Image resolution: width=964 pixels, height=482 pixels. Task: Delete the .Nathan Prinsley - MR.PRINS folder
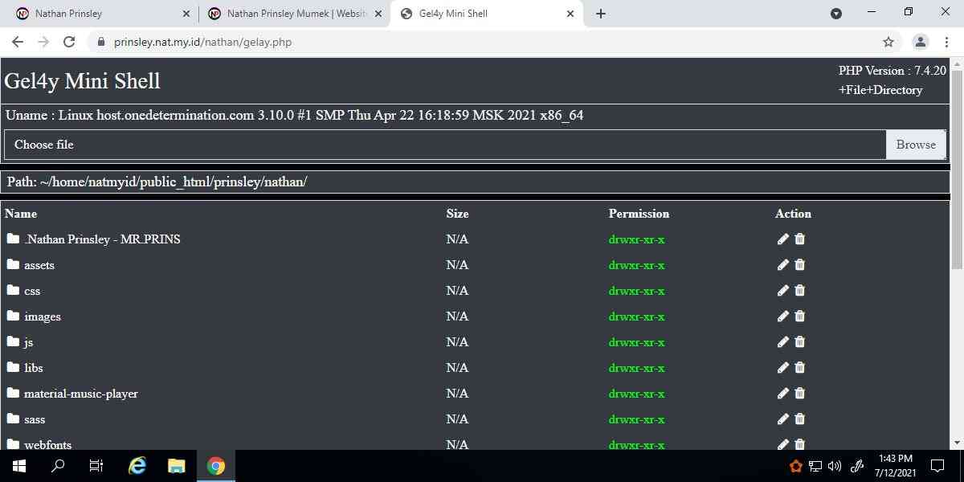(799, 239)
